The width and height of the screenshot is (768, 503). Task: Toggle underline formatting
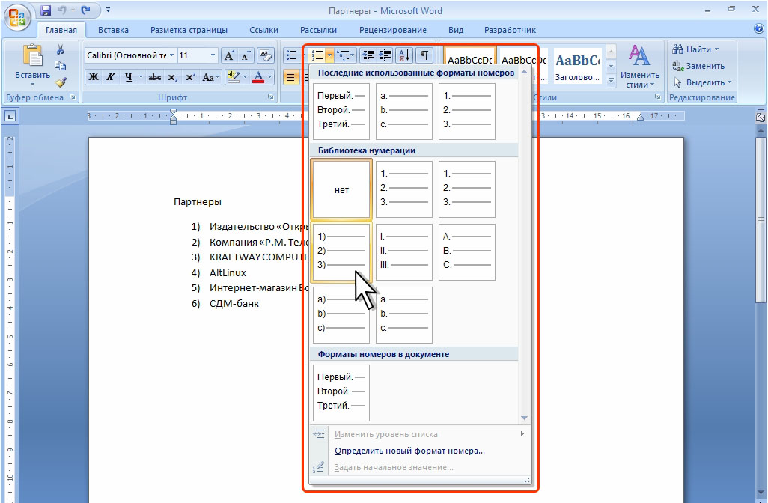128,77
